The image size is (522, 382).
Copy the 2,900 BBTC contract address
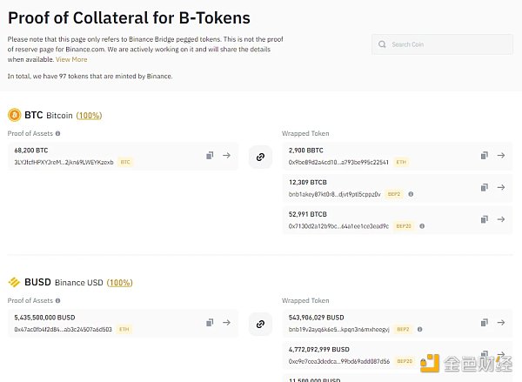(x=485, y=156)
